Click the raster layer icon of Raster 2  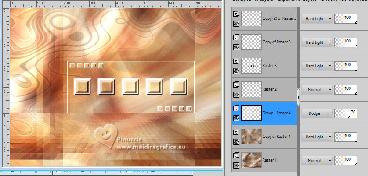[236, 85]
